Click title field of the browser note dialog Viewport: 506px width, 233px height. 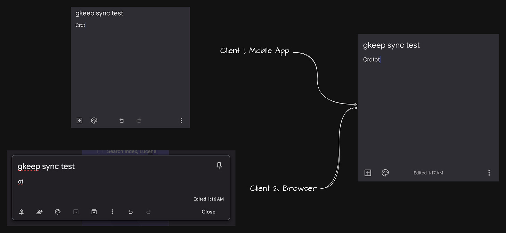[x=46, y=166]
